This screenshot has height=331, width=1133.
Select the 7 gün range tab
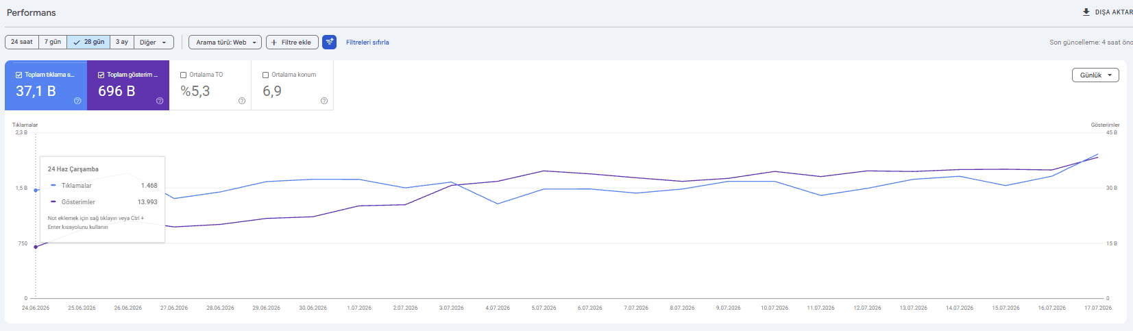[53, 42]
